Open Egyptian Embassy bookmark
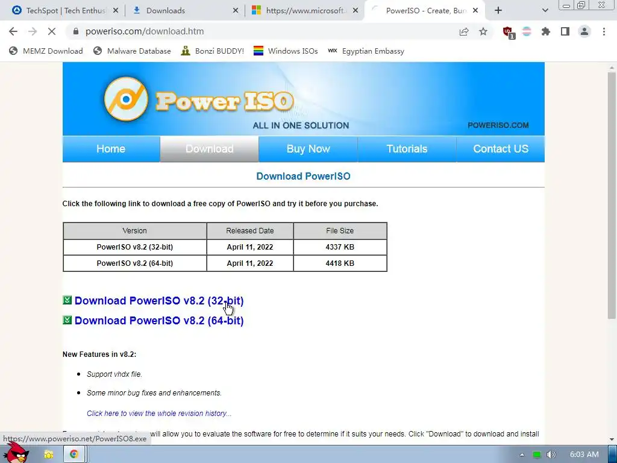The image size is (617, 463). 366,51
